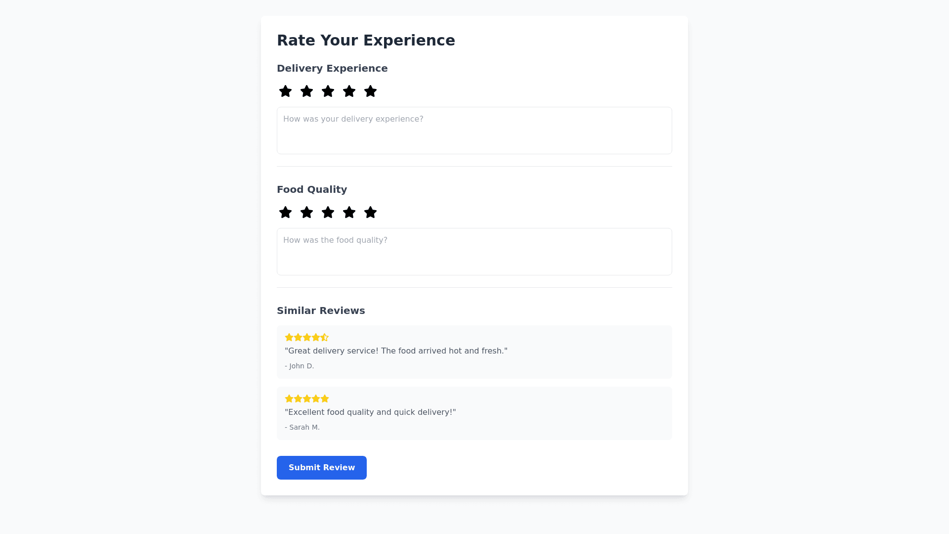Rate Delivery Experience five stars
The height and width of the screenshot is (534, 949).
370,91
